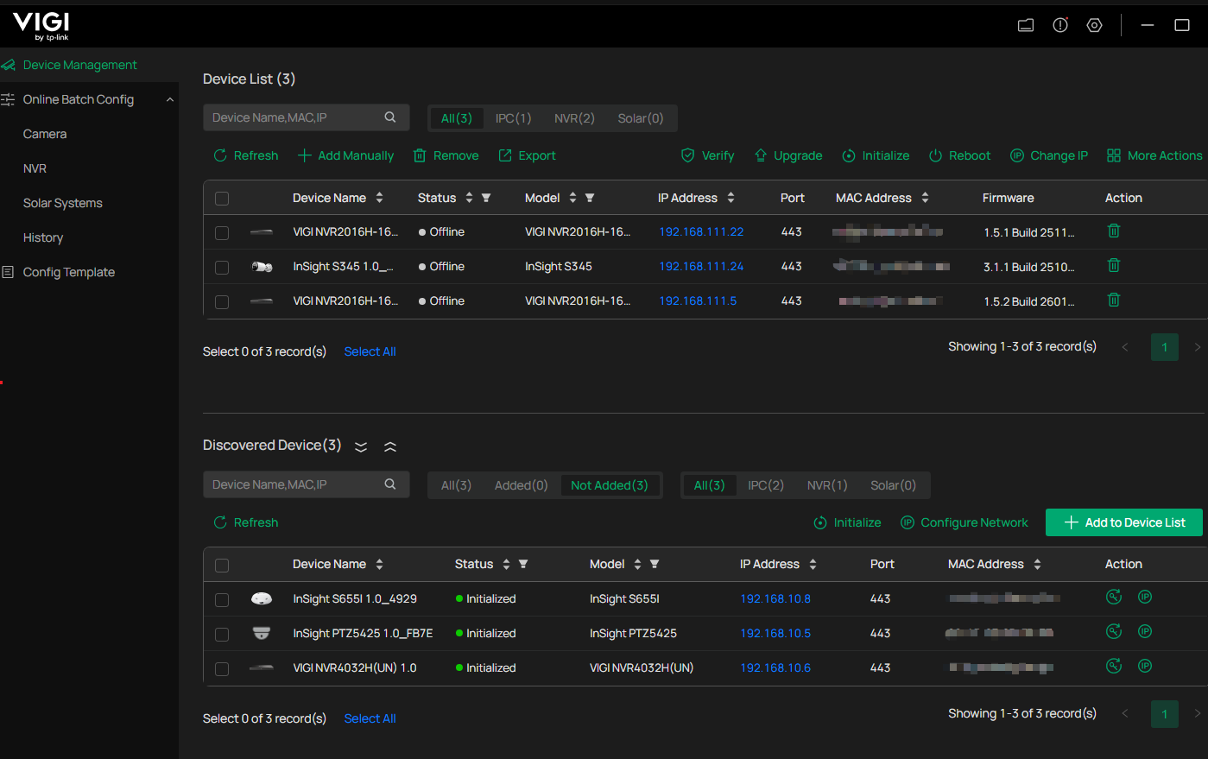Check the InSight PTZ5425 row checkbox
1208x759 pixels.
click(222, 635)
